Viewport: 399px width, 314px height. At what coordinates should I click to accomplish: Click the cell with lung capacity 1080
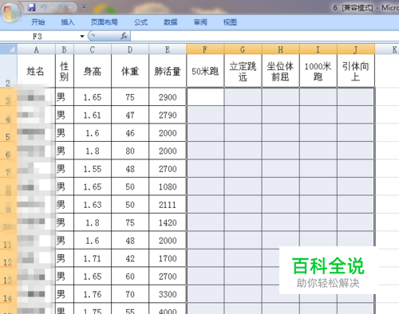168,186
